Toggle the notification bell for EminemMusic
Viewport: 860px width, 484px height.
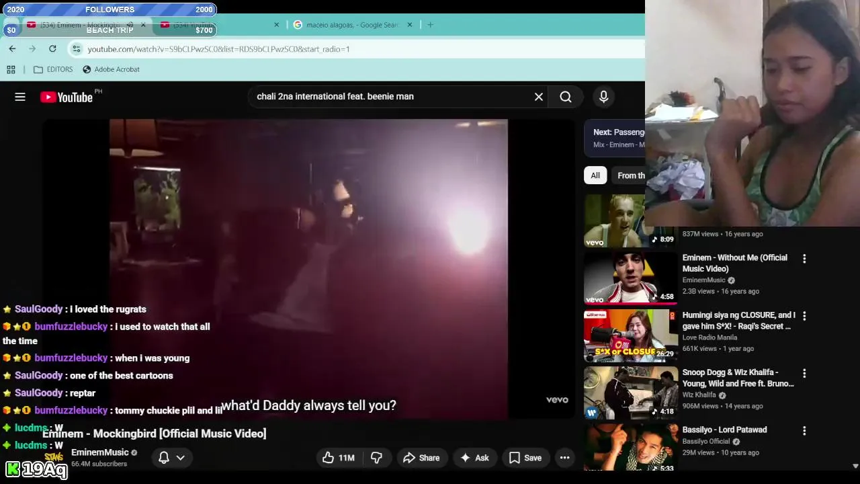click(x=164, y=458)
